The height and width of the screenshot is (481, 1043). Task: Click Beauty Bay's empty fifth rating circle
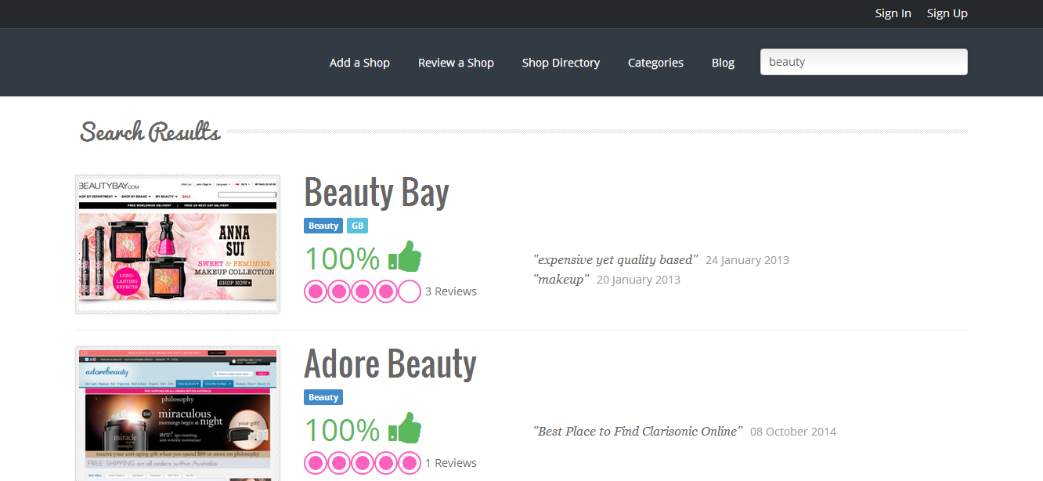tap(410, 291)
